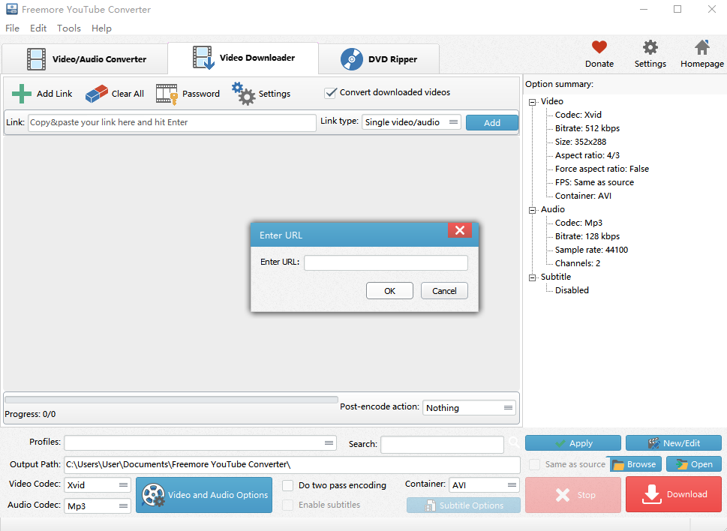Open the Password film-key icon
This screenshot has width=727, height=531.
pos(167,94)
